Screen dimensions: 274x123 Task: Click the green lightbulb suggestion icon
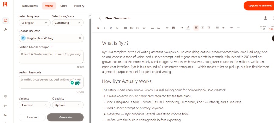[72, 83]
